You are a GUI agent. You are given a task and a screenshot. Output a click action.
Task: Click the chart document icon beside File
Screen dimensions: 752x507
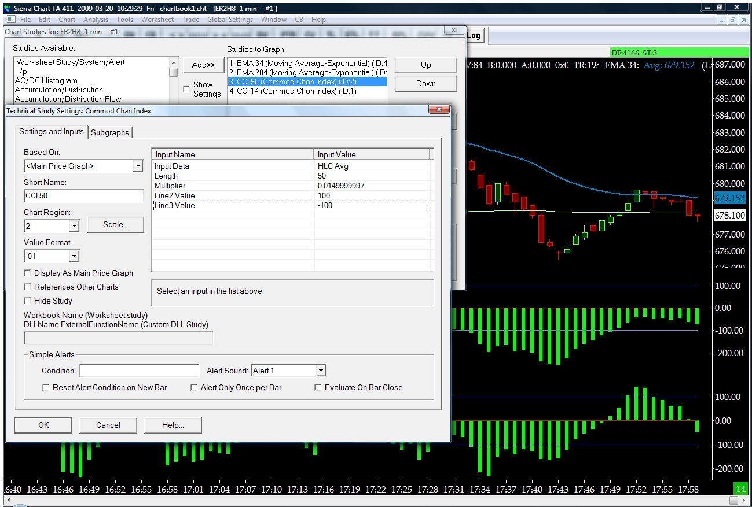[12, 19]
